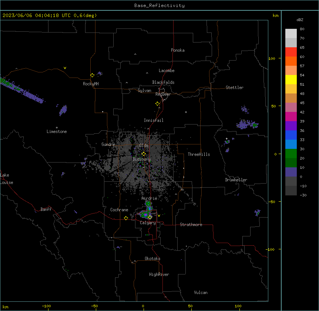Viewport: 319px width, 311px height.
Task: Pick the light gray 80 dBZ legend swatch
Action: (291, 34)
